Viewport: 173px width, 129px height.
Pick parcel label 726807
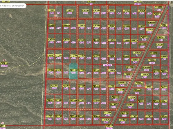click(128, 74)
